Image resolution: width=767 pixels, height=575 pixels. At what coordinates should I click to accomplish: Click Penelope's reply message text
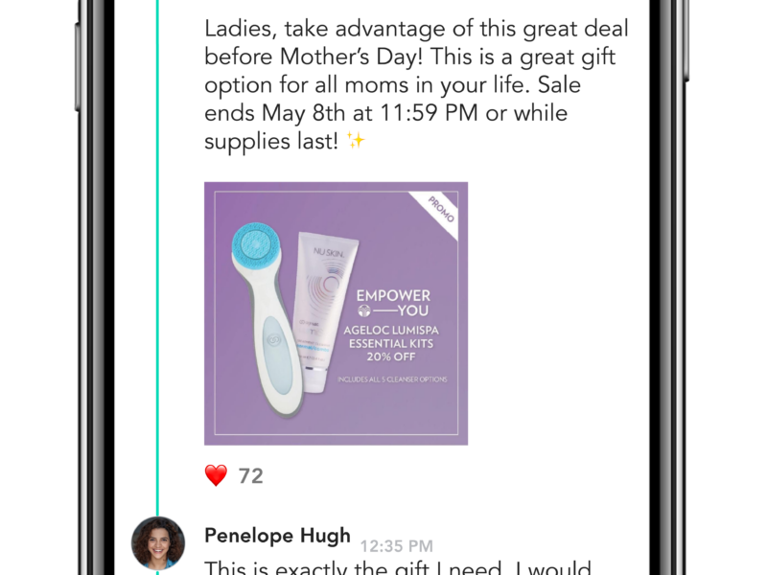point(398,567)
